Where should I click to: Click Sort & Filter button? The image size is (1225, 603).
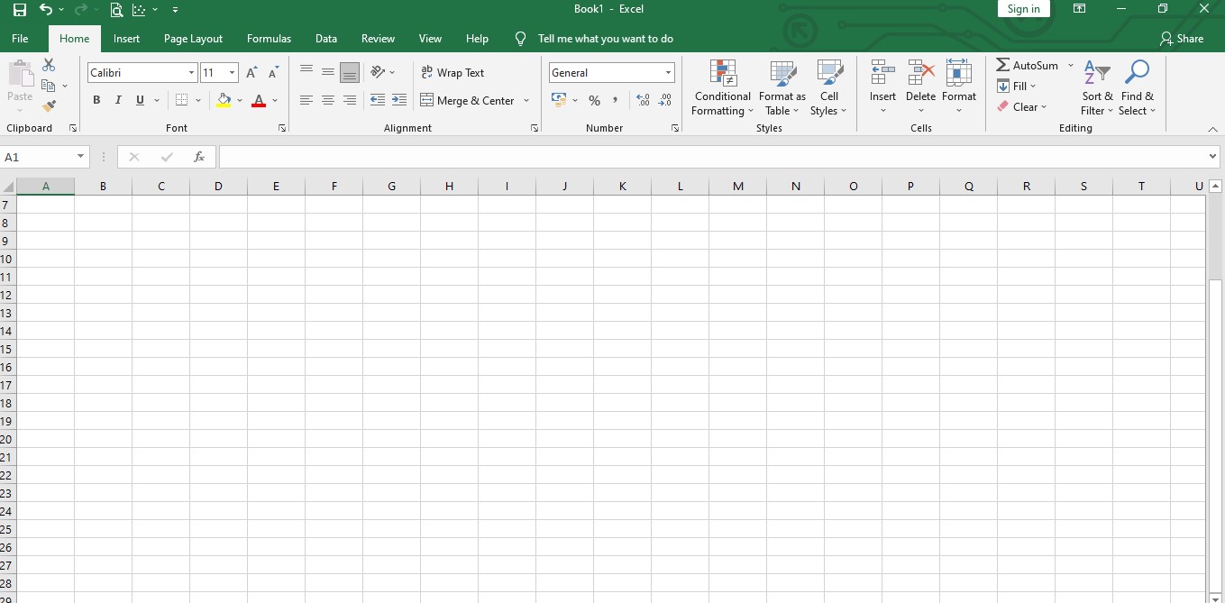point(1097,88)
